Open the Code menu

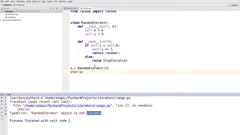pyautogui.click(x=28, y=1)
